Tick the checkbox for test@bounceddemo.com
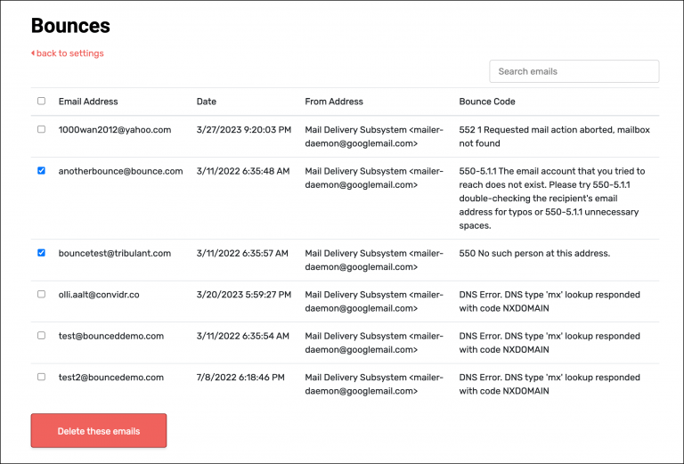Image resolution: width=684 pixels, height=464 pixels. coord(41,336)
